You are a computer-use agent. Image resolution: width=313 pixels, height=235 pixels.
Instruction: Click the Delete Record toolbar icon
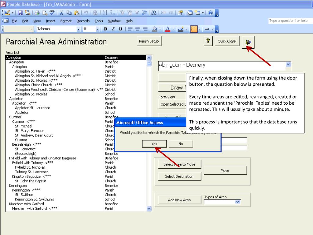171,13
